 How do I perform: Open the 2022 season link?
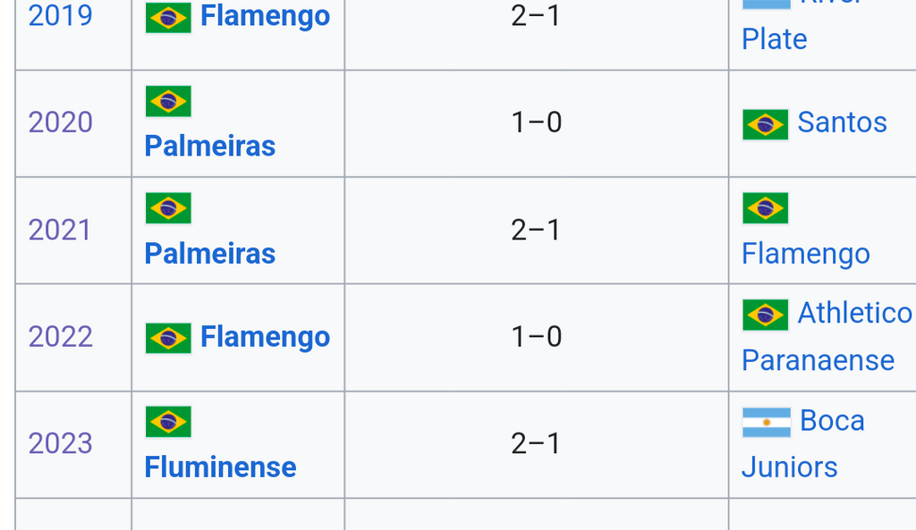pyautogui.click(x=60, y=337)
